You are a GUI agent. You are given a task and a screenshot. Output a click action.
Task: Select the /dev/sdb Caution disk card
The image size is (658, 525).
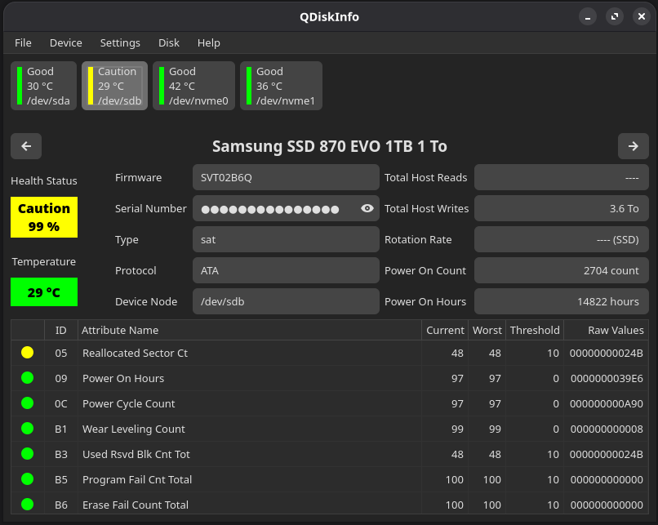[x=114, y=86]
